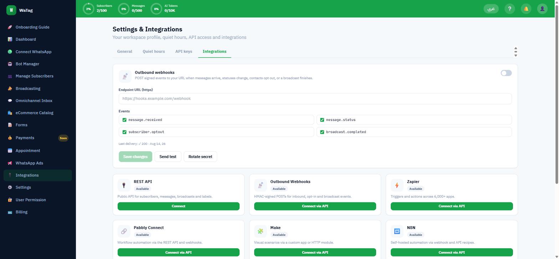Click the Settings gear icon in sidebar

pos(10,187)
